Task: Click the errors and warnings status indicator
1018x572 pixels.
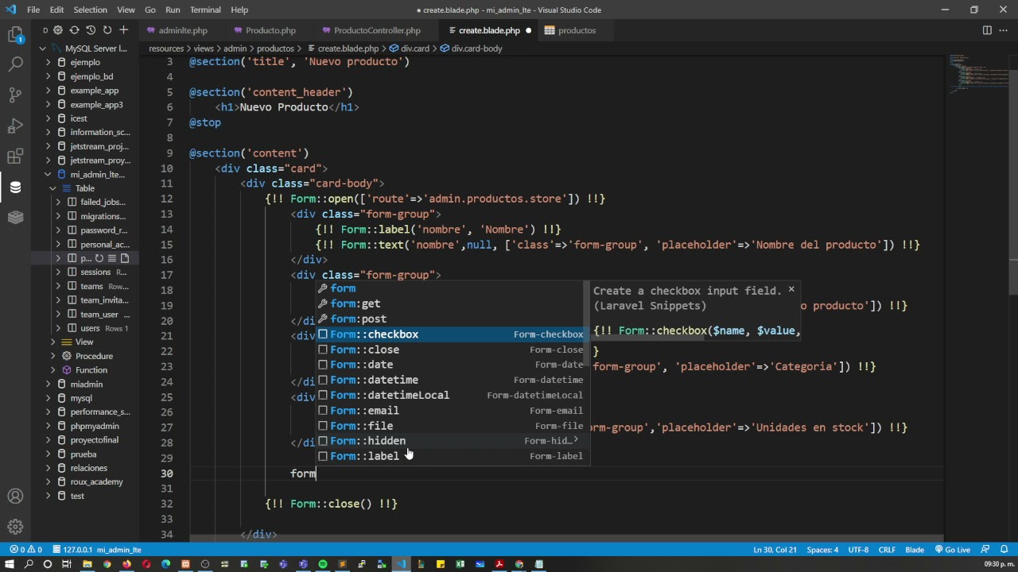Action: click(26, 550)
